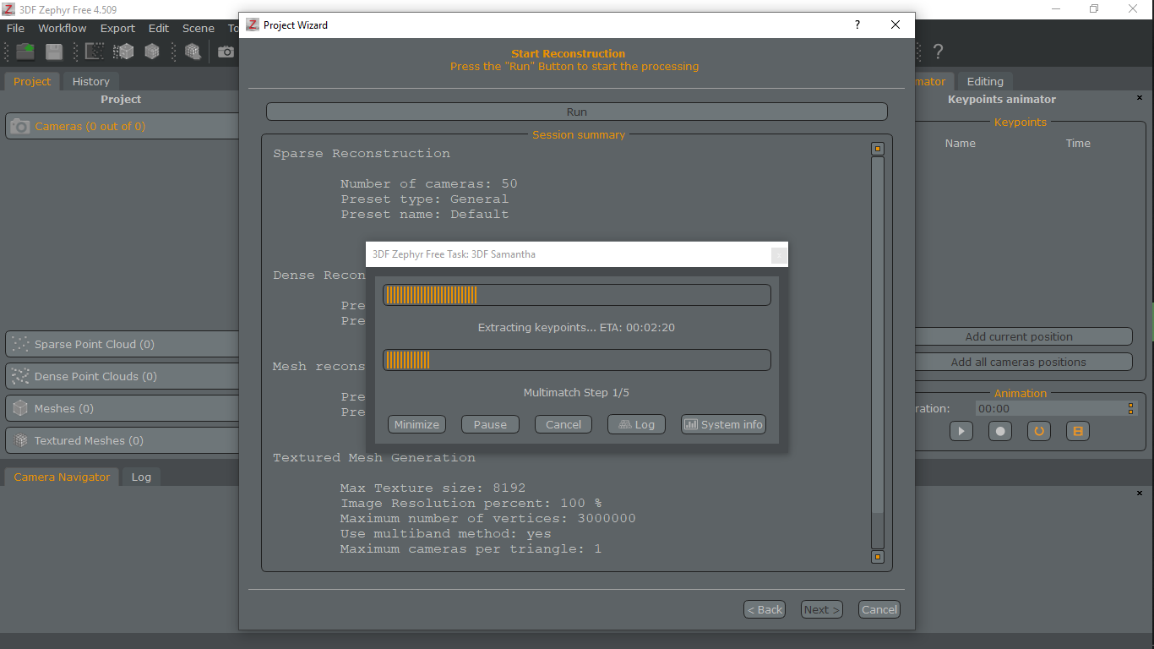Screen dimensions: 1154x649
Task: Open the File menu
Action: point(15,28)
